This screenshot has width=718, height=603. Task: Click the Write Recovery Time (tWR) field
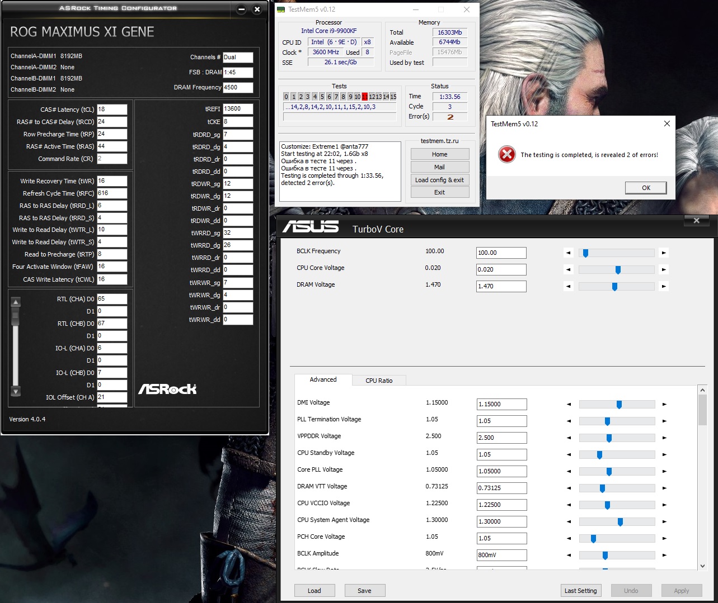(112, 181)
